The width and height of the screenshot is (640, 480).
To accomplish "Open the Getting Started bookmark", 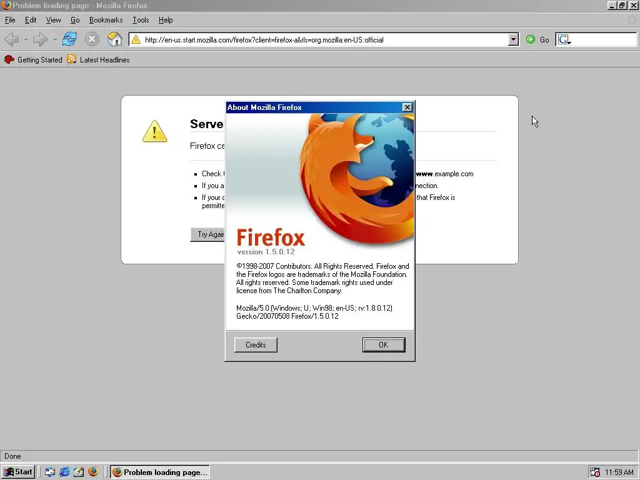I will [33, 59].
